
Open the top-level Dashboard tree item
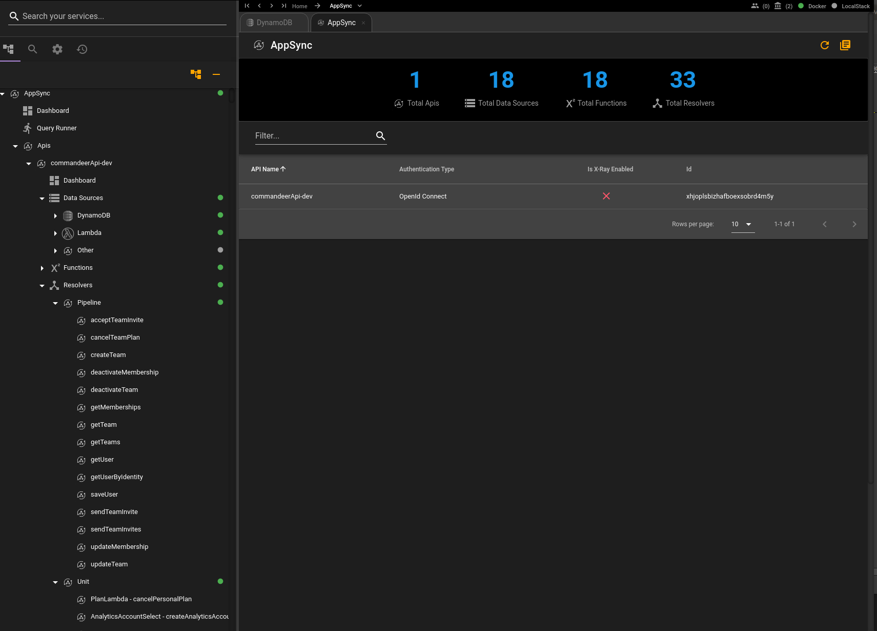coord(53,111)
